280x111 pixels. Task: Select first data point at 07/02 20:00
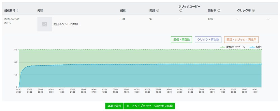[19, 87]
